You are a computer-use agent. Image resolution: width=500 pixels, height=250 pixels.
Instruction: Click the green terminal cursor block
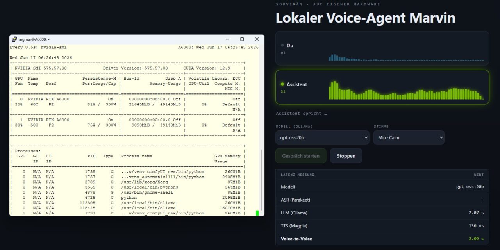click(257, 213)
